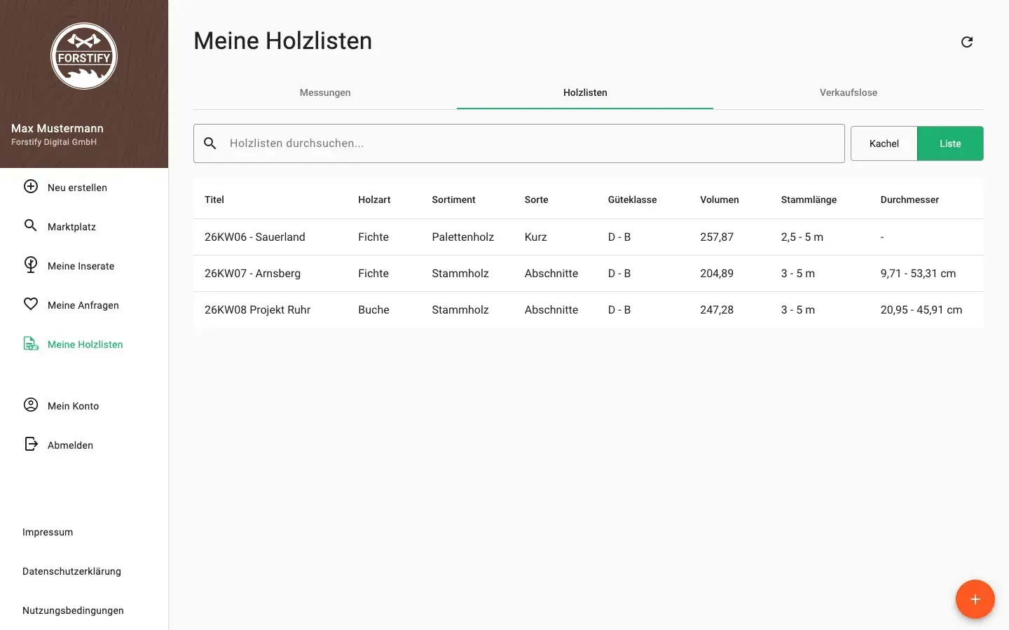This screenshot has width=1009, height=630.
Task: Click the plus-circle icon beside Neu erstellen
Action: [31, 186]
